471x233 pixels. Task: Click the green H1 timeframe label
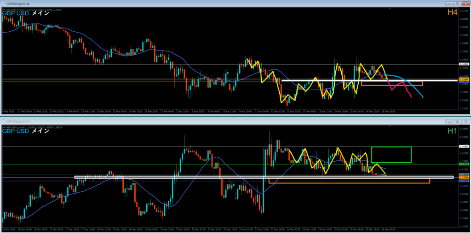point(453,131)
